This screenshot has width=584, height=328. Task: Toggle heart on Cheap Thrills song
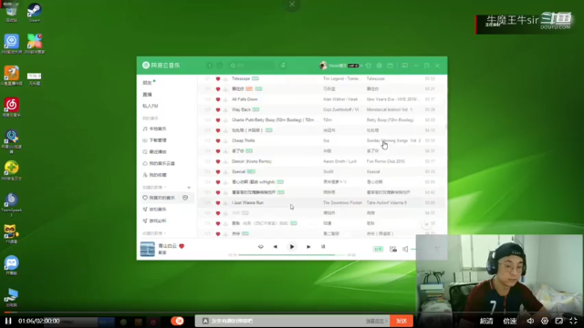tap(218, 141)
